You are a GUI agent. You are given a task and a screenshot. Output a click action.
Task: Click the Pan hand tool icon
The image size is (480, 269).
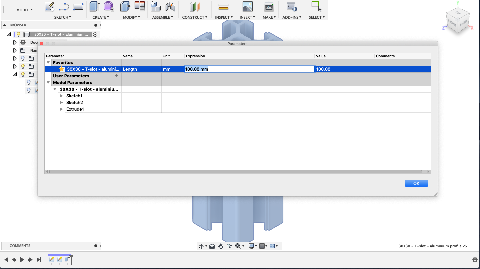coord(220,246)
